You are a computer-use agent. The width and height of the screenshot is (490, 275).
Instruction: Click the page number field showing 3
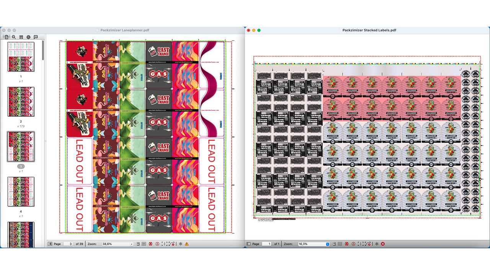pos(68,244)
